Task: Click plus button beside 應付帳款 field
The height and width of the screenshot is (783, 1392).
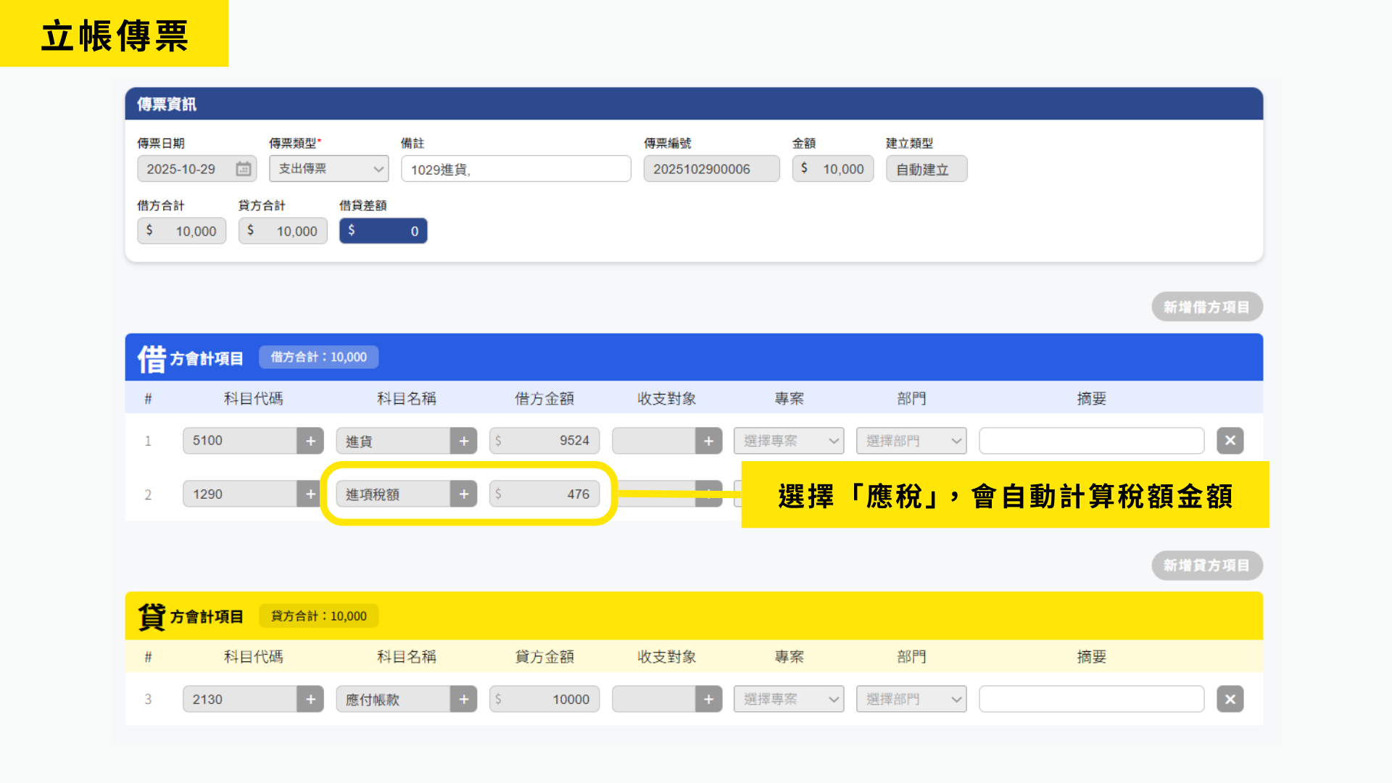Action: (464, 700)
